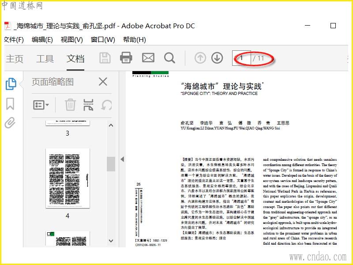Image resolution: width=353 pixels, height=265 pixels.
Task: Switch to the 工具 tab
Action: click(45, 59)
